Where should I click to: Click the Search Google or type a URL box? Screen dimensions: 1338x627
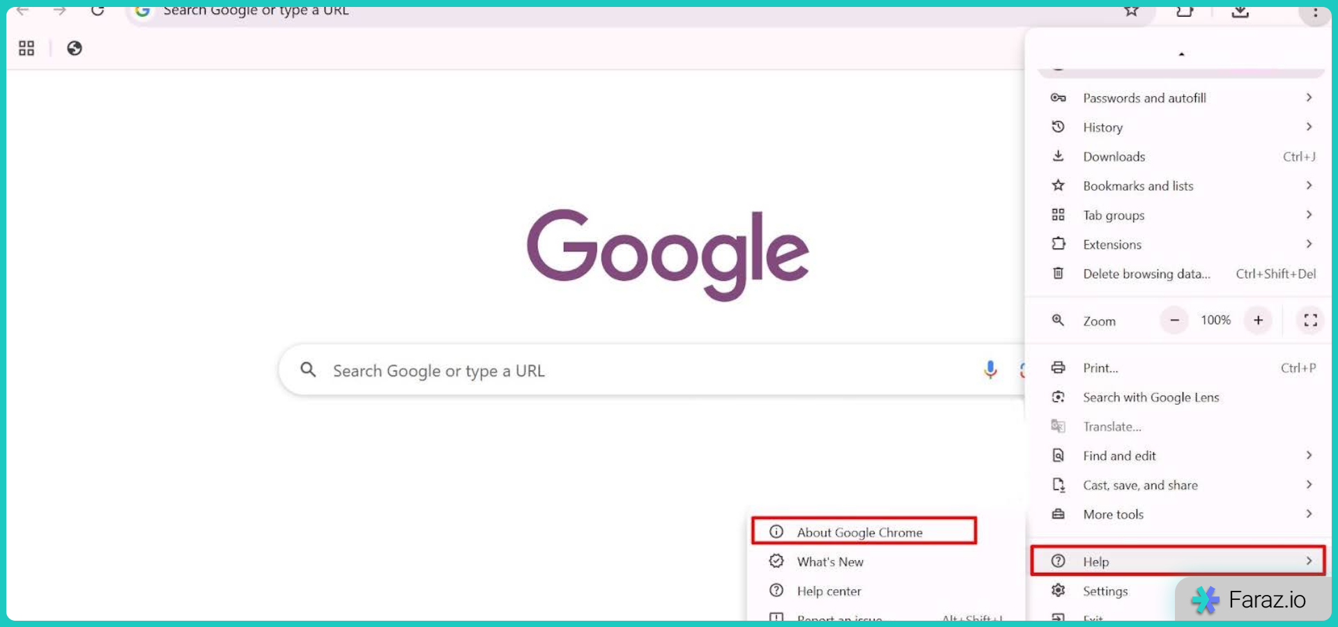(x=652, y=370)
